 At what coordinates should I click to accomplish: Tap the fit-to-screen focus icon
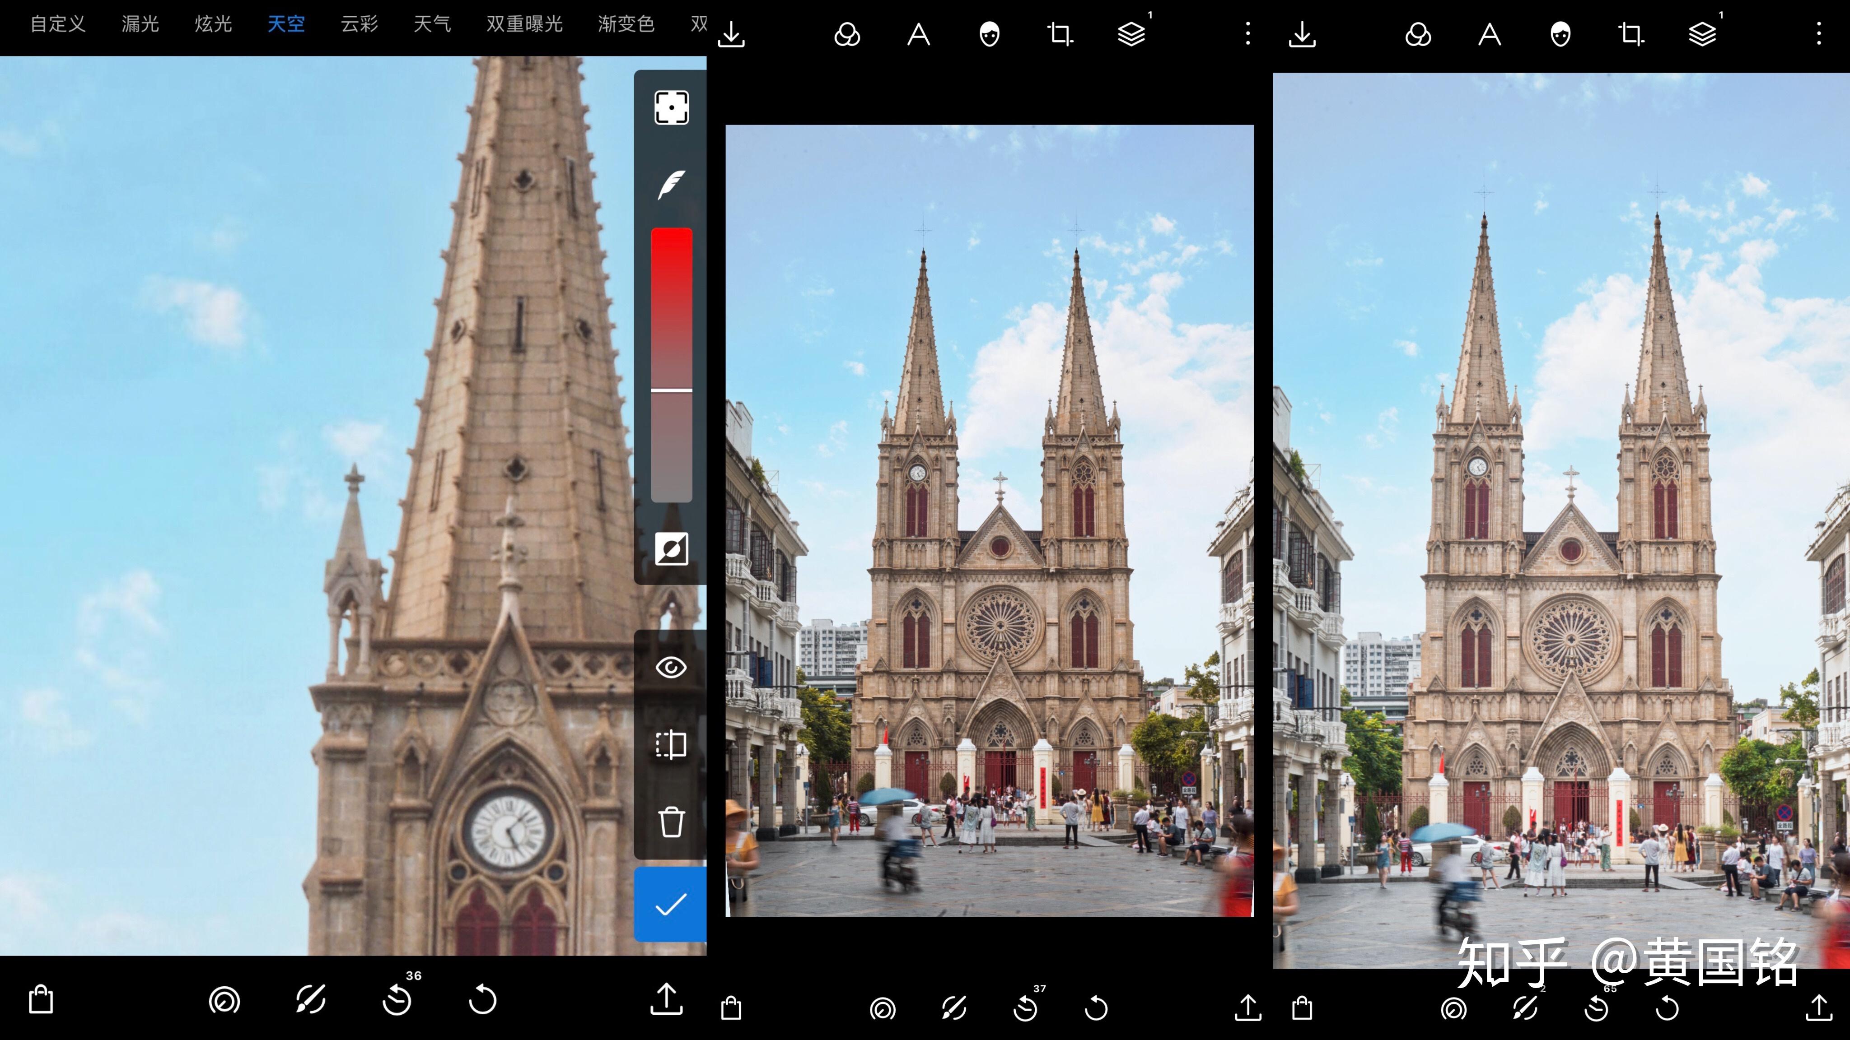pyautogui.click(x=672, y=108)
